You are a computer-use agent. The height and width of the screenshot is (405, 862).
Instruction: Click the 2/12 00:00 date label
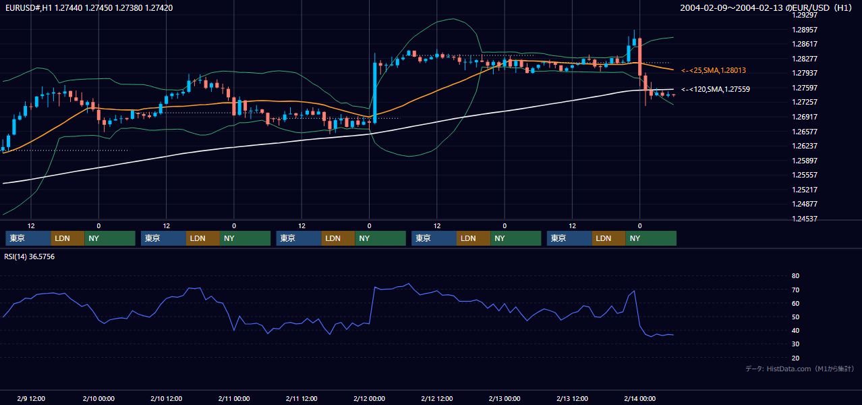tap(368, 398)
